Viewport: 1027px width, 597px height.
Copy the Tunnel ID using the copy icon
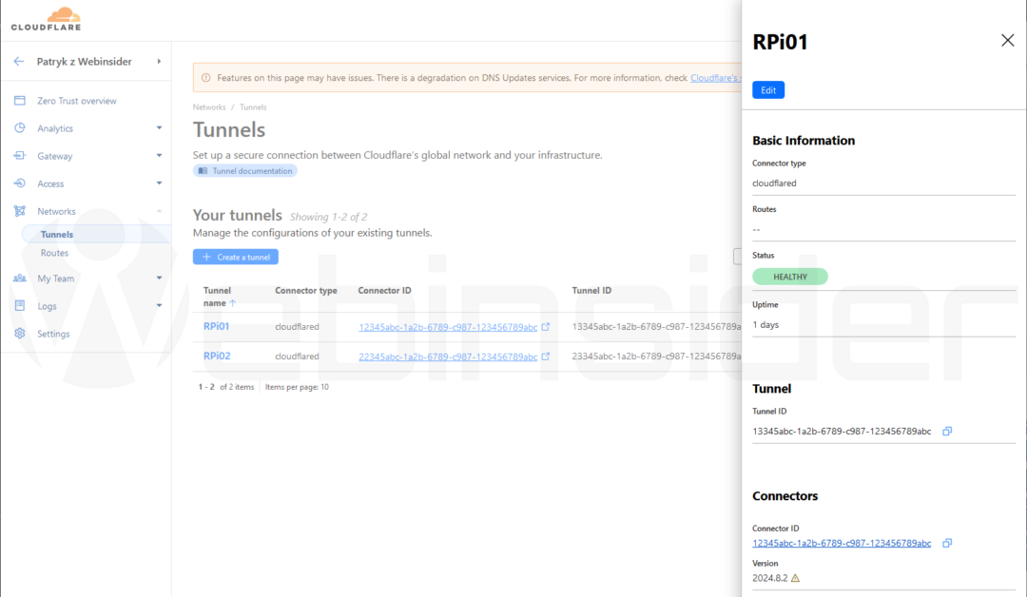[947, 431]
